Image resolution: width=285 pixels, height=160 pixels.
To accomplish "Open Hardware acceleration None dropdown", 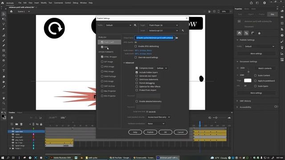I will (156, 124).
